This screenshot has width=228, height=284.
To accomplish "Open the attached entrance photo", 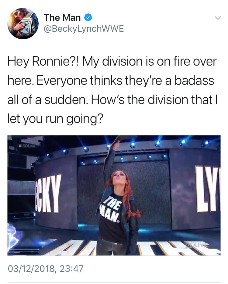I will 114,195.
